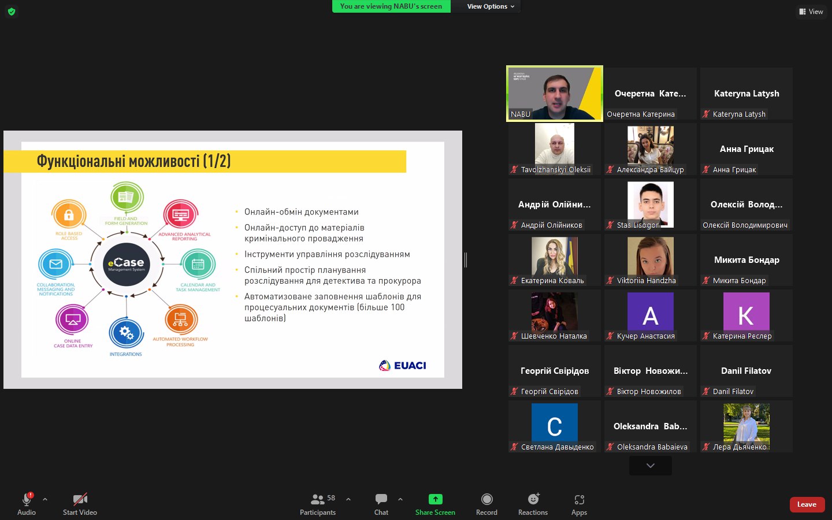Image resolution: width=832 pixels, height=520 pixels.
Task: Expand the caret next to Chat
Action: tap(400, 499)
